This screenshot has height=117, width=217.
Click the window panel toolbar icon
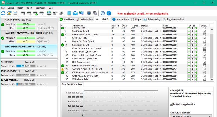tap(15, 13)
